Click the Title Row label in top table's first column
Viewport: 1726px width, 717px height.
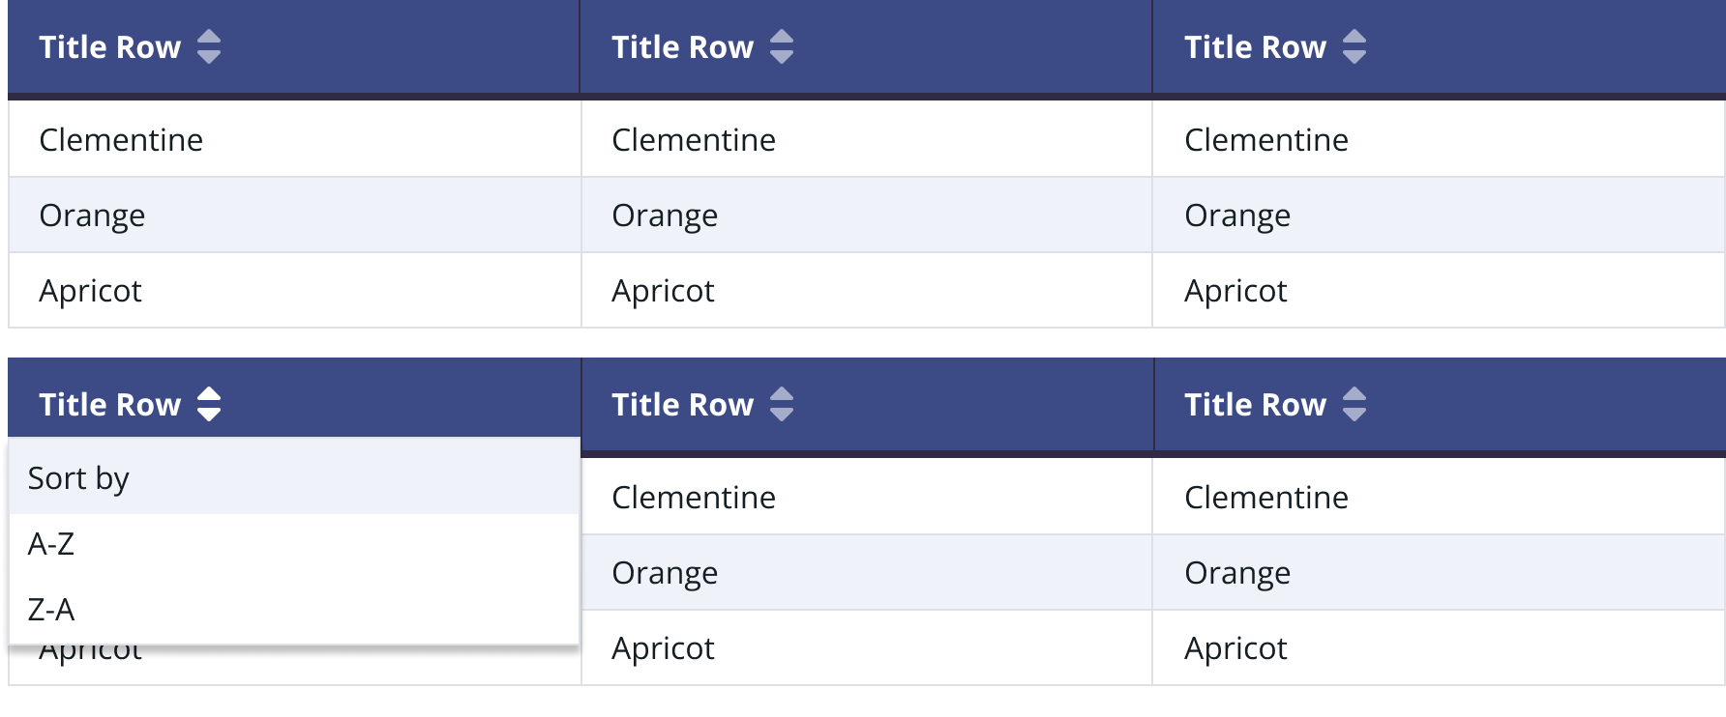pyautogui.click(x=109, y=47)
